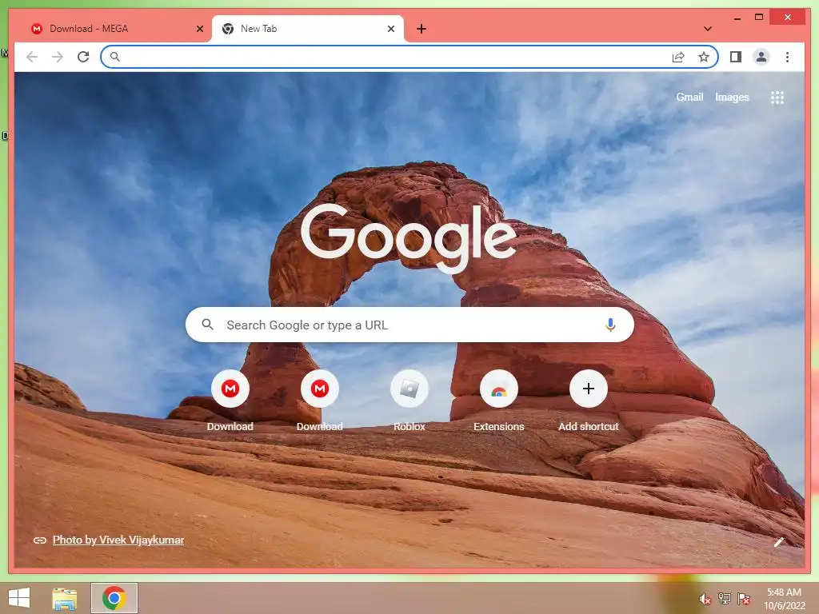Open the network tray icon
The width and height of the screenshot is (819, 614).
(x=724, y=598)
